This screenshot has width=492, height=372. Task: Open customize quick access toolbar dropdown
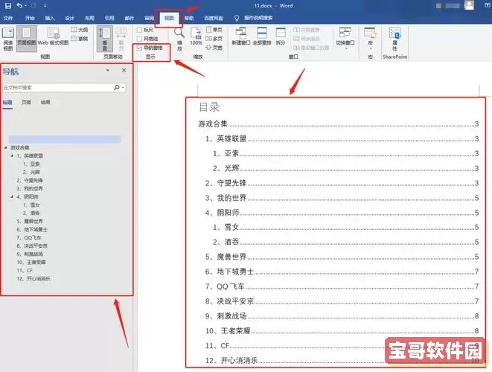45,6
